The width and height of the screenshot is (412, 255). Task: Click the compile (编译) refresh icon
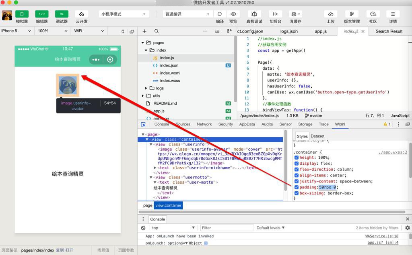[220, 14]
